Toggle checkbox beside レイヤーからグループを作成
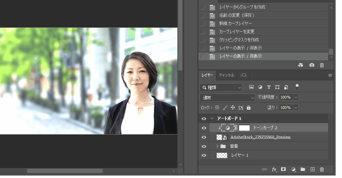 pos(203,7)
